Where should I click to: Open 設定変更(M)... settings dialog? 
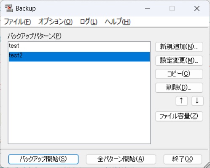coord(179,61)
